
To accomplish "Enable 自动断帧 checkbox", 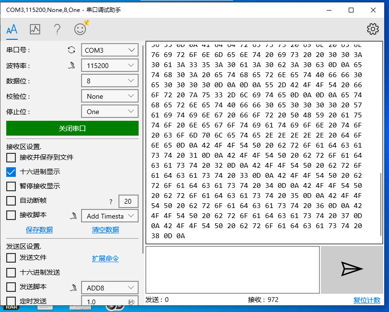I will (x=11, y=201).
